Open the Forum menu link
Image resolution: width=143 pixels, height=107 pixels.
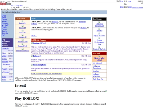pyautogui.click(x=4, y=29)
